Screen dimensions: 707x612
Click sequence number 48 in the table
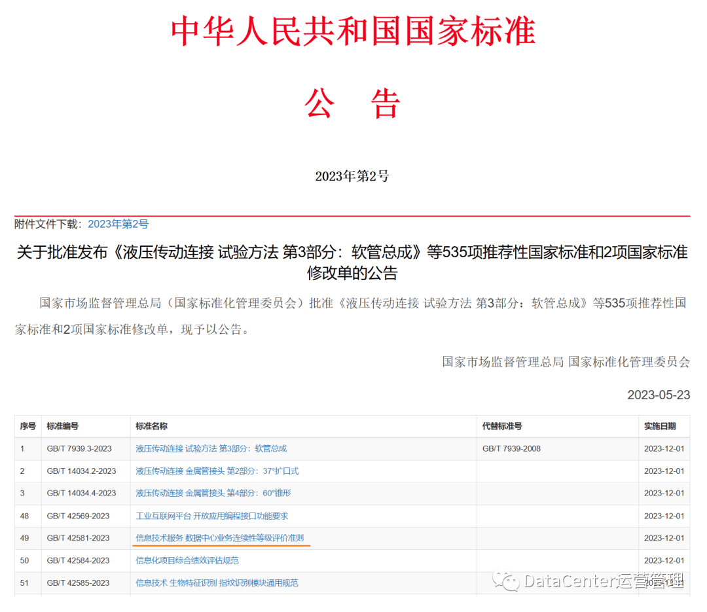pos(24,516)
